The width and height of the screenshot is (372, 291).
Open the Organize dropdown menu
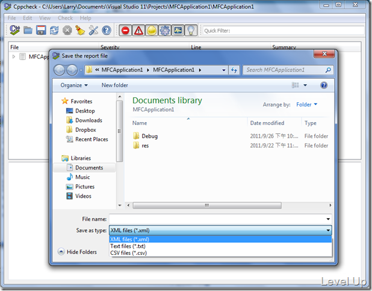tap(74, 85)
